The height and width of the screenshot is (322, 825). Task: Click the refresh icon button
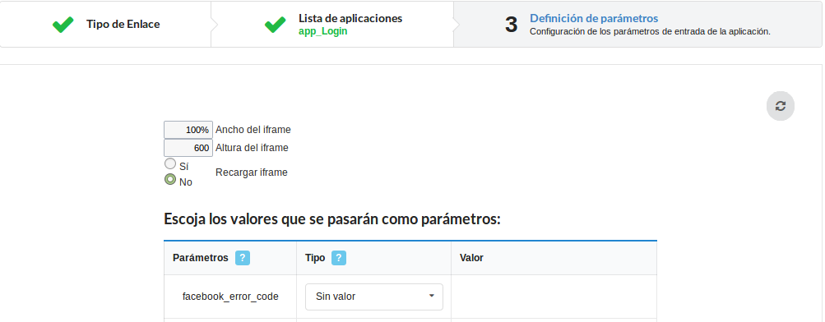tap(781, 106)
